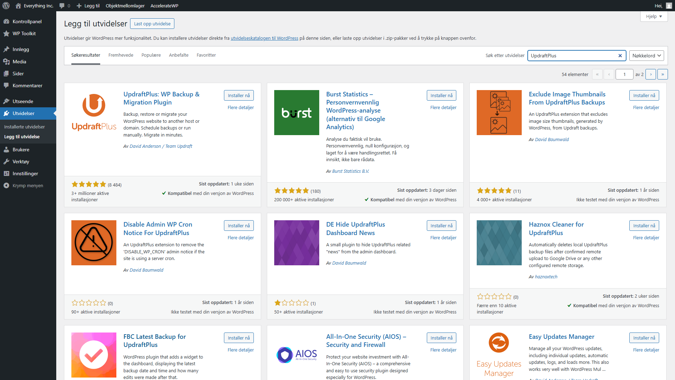Collapse the menu with Krymp menyen icon
Viewport: 675px width, 380px height.
pyautogui.click(x=6, y=185)
